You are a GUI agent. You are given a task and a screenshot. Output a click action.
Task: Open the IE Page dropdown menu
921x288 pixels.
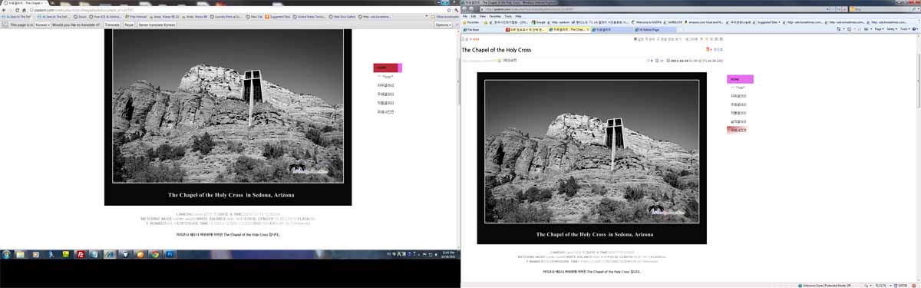[879, 29]
